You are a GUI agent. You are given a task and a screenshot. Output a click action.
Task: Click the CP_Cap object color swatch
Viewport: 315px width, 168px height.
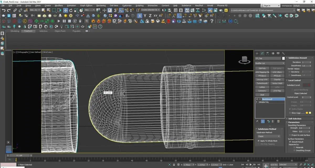coord(283,58)
